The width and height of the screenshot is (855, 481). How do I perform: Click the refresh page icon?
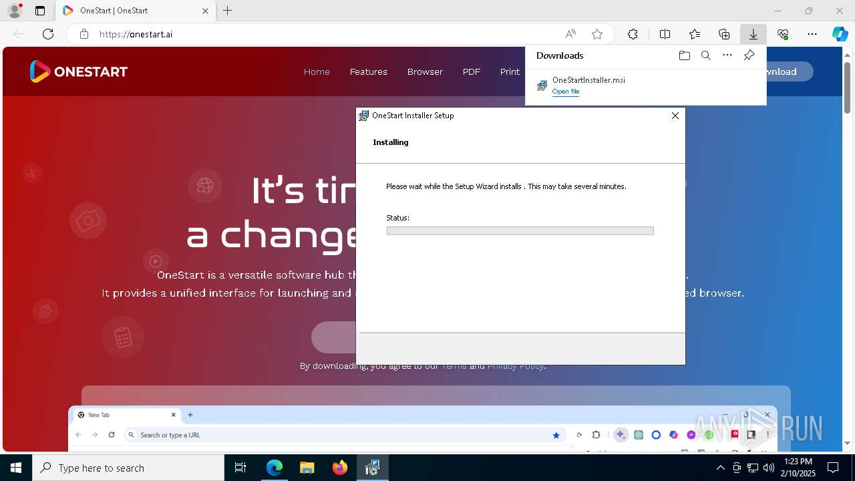(x=48, y=34)
